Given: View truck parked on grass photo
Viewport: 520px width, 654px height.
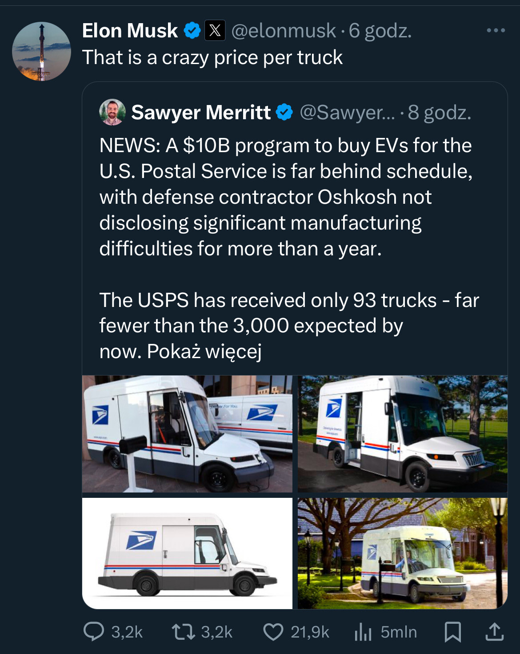Looking at the screenshot, I should click(x=403, y=434).
